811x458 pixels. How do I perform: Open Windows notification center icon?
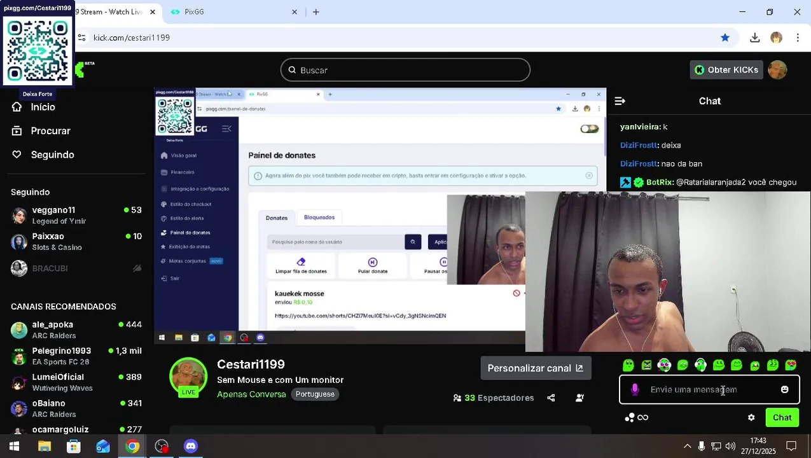tap(791, 447)
